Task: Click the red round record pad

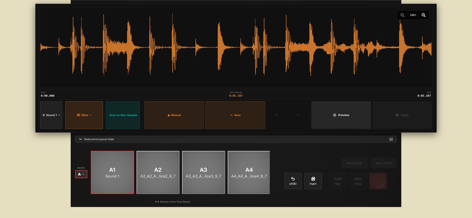Action: pyautogui.click(x=378, y=181)
